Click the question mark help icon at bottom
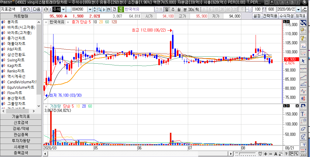 pyautogui.click(x=286, y=154)
